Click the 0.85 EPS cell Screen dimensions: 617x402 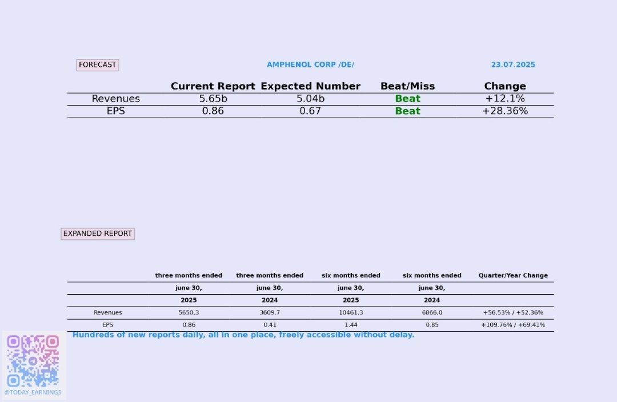(432, 325)
